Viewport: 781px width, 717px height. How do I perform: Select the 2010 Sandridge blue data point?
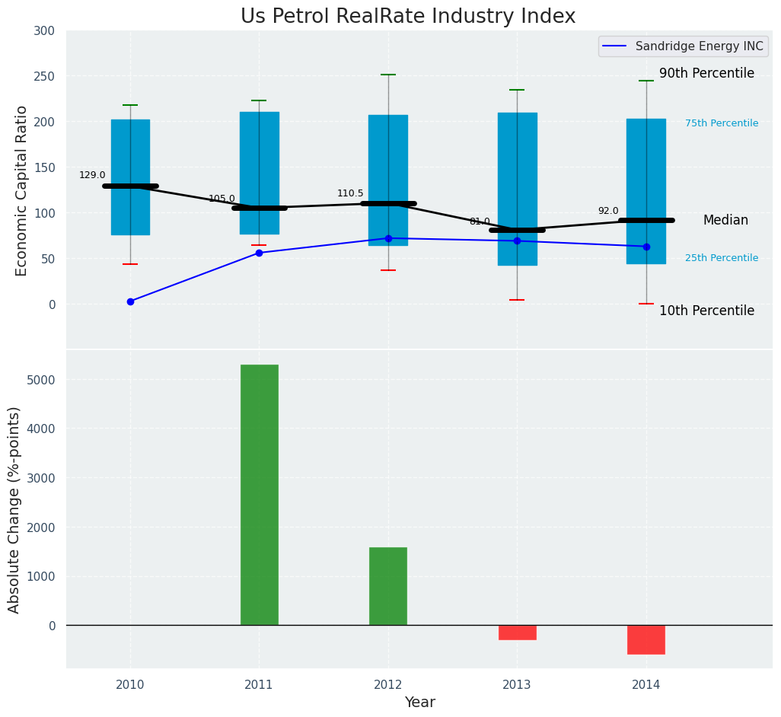(x=130, y=301)
